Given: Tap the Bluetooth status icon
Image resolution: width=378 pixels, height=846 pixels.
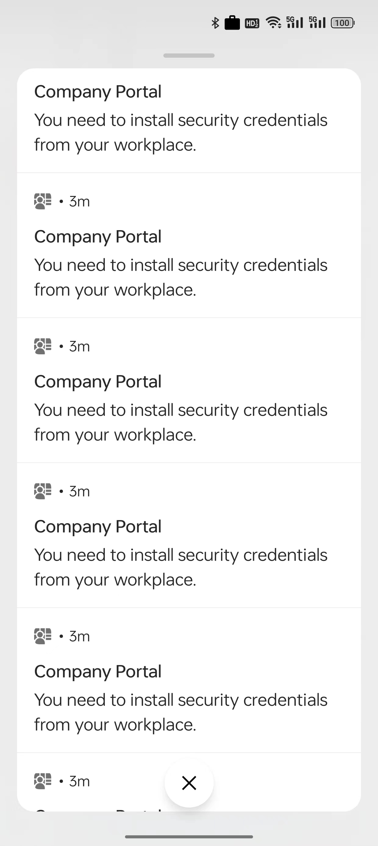Looking at the screenshot, I should point(215,23).
